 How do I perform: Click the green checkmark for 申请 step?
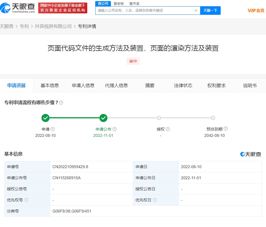click(45, 118)
